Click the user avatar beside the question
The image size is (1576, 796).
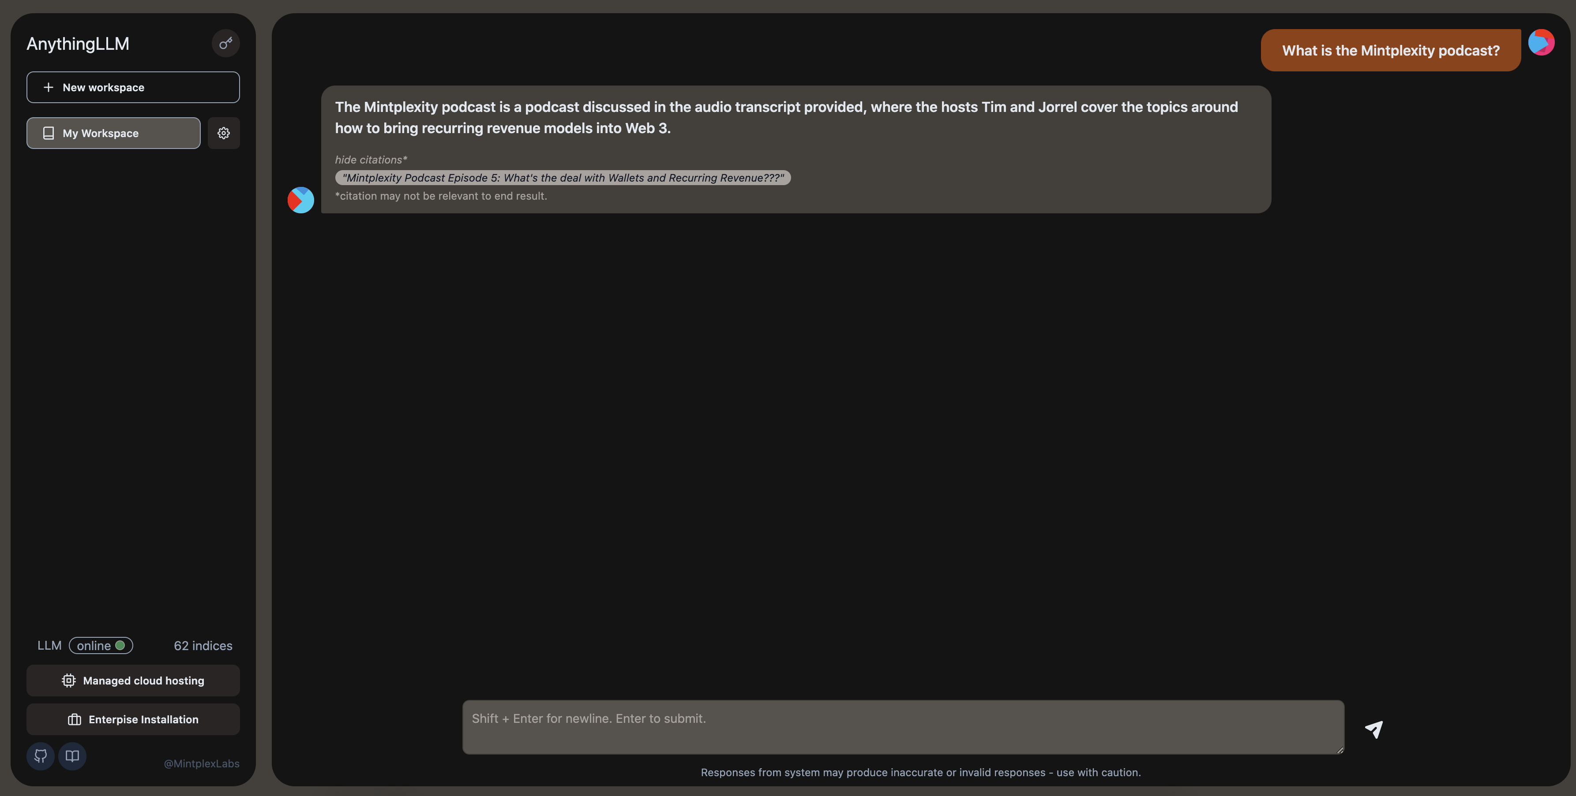coord(1541,42)
